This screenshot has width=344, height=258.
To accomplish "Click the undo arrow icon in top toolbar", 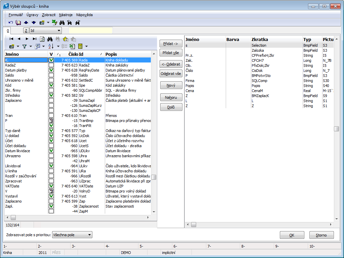I will point(11,23).
